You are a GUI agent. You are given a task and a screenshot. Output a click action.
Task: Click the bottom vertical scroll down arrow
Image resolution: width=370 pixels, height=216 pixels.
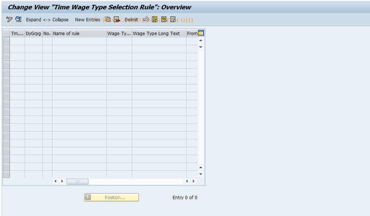click(x=201, y=174)
